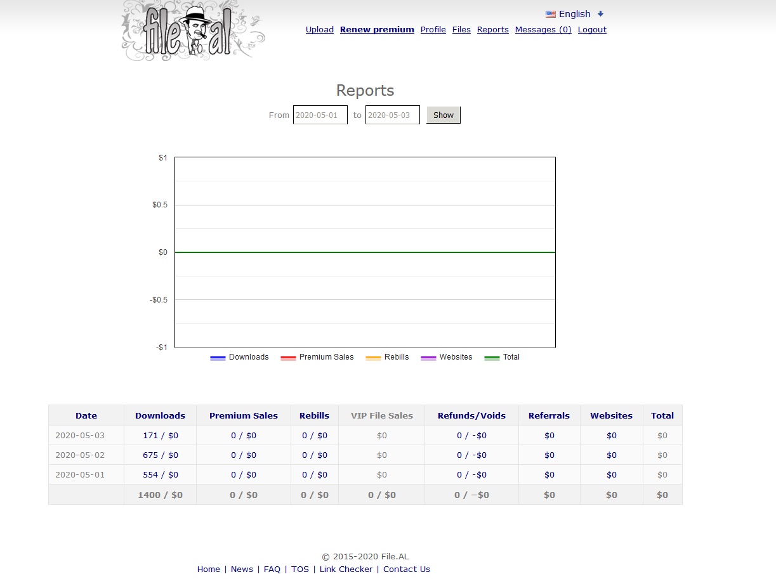Click the 'to' date field
Screen dimensions: 776x579
[392, 115]
